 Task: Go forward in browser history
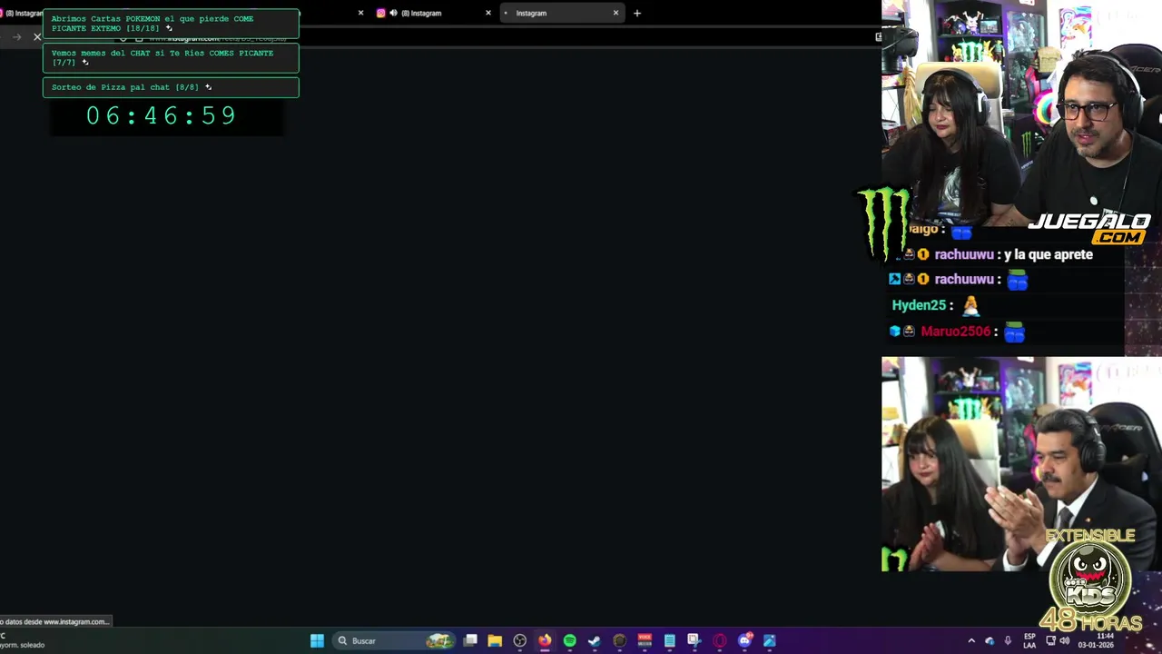point(16,36)
